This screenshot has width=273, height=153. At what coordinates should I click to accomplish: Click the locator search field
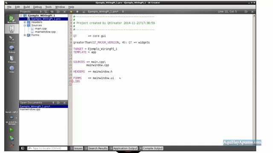point(47,148)
